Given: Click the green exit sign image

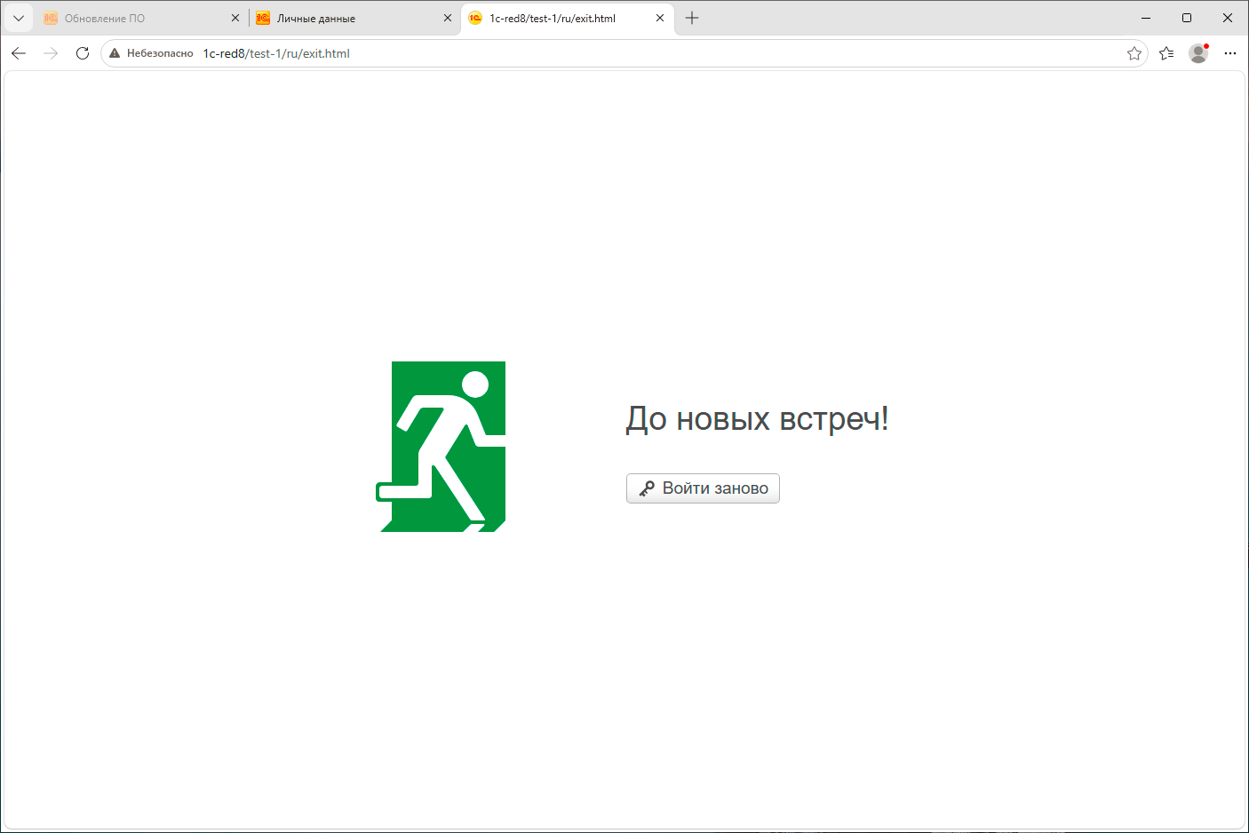Looking at the screenshot, I should [x=441, y=447].
